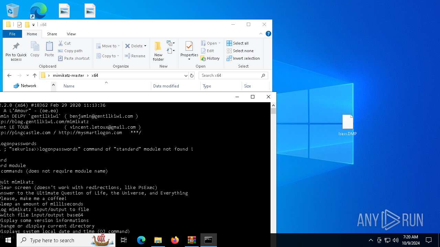Select the Recycle Bin desktop icon
This screenshot has height=247, width=440.
tap(13, 11)
